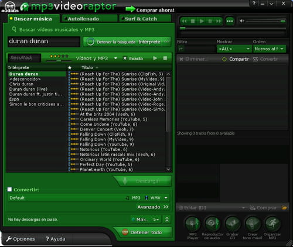Click the Convertir button in playlist toolbar

point(265,59)
